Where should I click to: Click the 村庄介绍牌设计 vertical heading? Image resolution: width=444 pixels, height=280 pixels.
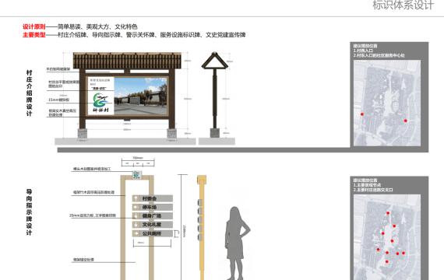29,93
